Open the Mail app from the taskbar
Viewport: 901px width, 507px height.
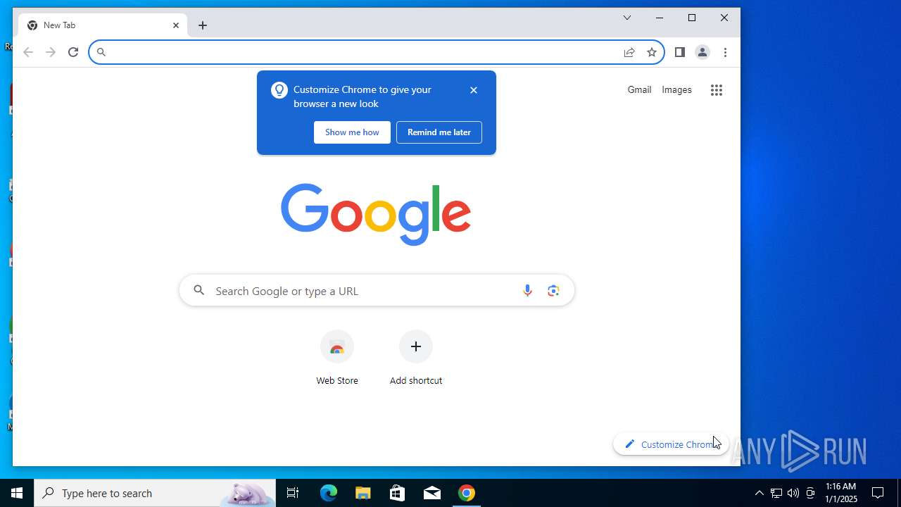[x=432, y=493]
